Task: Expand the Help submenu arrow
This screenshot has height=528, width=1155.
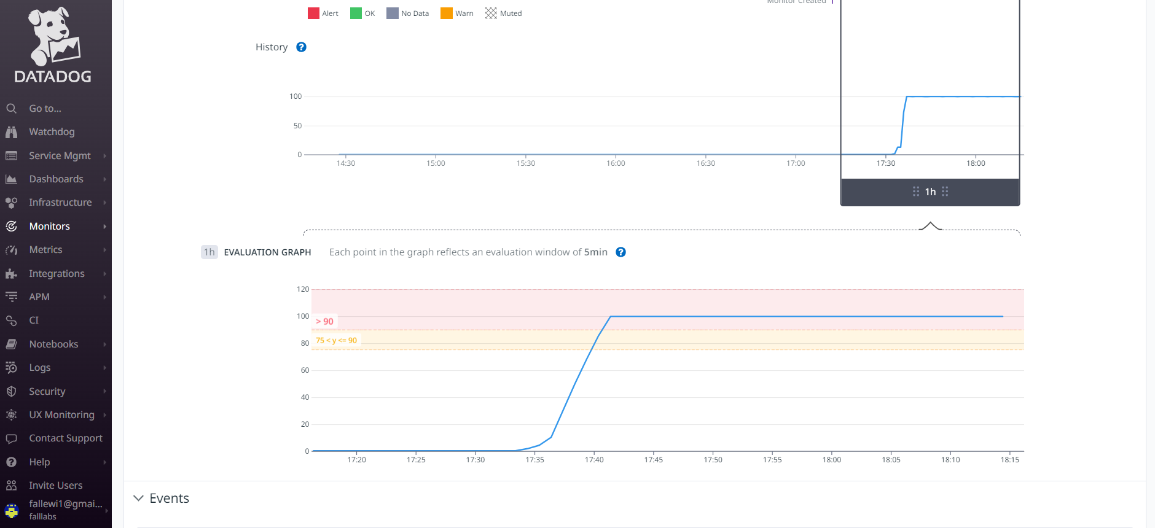Action: pos(105,462)
